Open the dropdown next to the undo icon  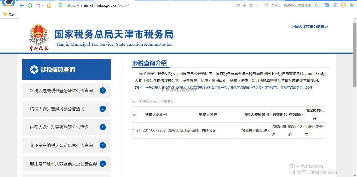(x=43, y=5)
